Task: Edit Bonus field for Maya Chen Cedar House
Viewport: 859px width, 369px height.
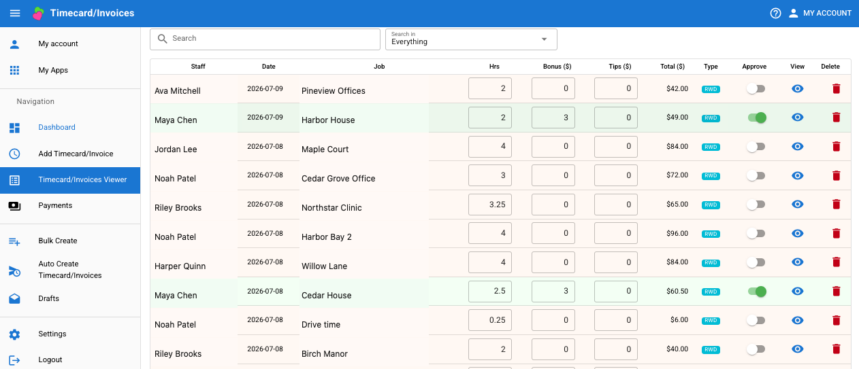Action: 553,292
